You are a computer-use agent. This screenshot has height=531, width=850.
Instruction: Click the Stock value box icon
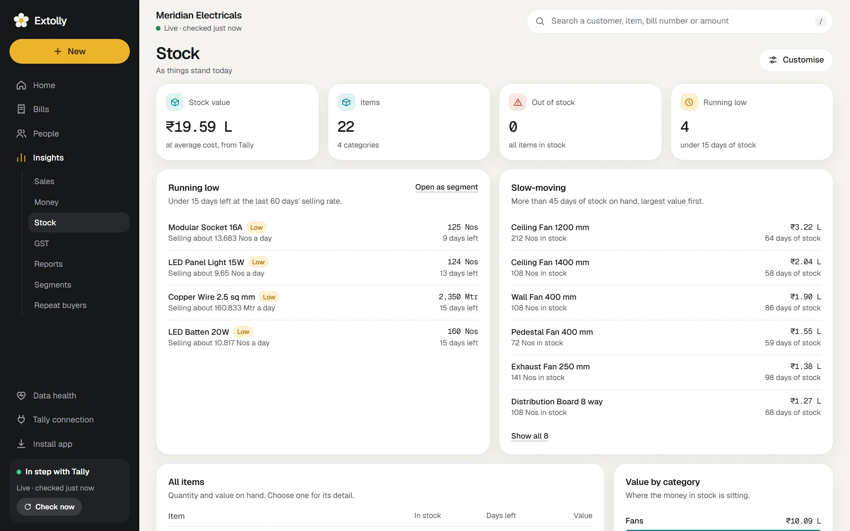(175, 102)
